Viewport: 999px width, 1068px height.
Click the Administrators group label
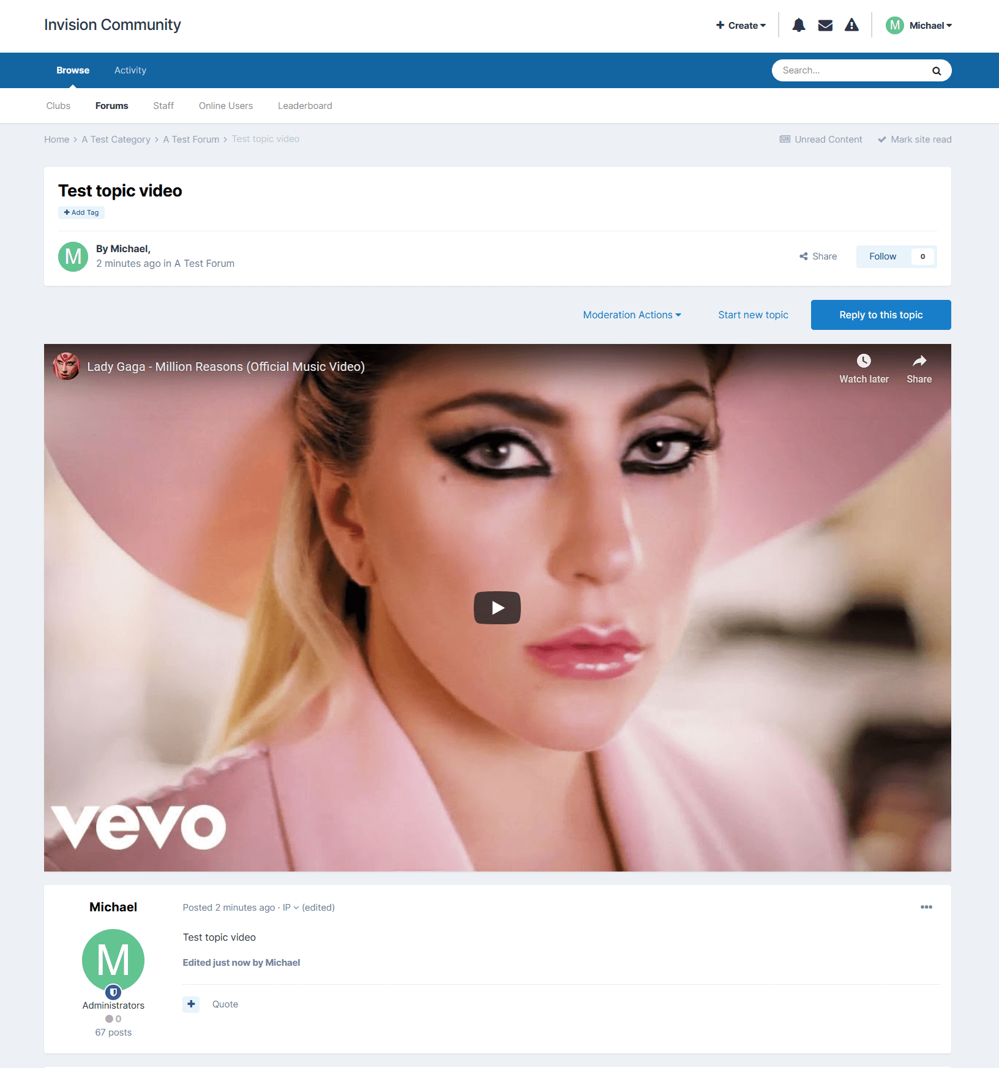point(113,1006)
